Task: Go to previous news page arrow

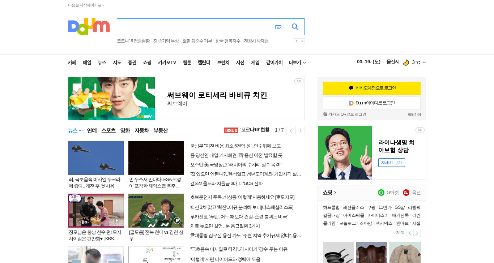Action: 291,130
